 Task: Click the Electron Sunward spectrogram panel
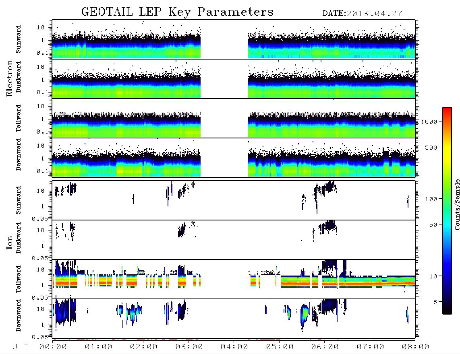click(234, 39)
